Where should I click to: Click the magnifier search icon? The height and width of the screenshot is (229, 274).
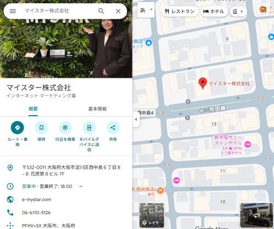[x=101, y=11]
